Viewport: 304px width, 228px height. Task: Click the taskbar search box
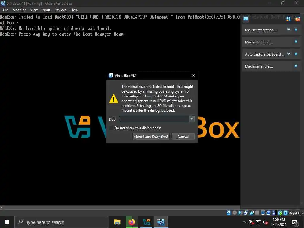[x=62, y=222]
